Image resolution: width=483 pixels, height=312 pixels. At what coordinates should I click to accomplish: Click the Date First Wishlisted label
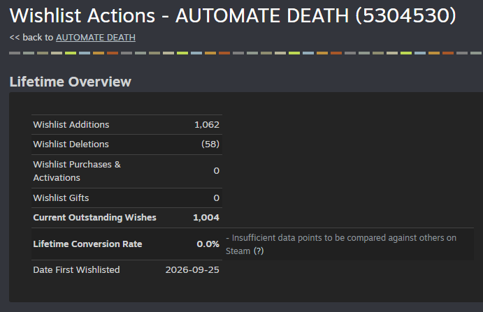click(x=76, y=270)
